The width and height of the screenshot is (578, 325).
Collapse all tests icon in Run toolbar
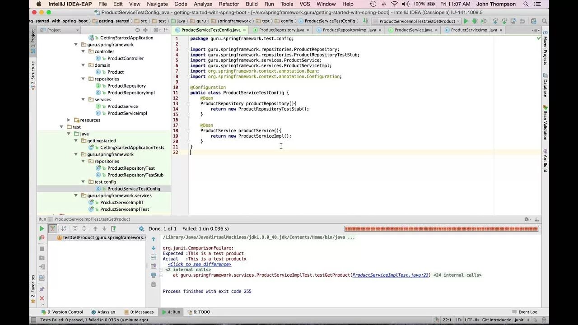[84, 229]
